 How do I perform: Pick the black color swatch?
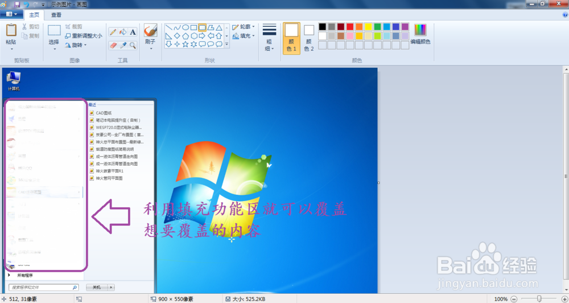(322, 27)
